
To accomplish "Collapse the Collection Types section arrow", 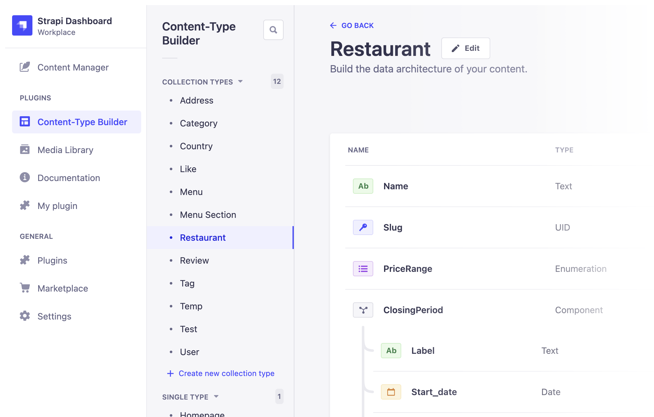I will tap(240, 82).
